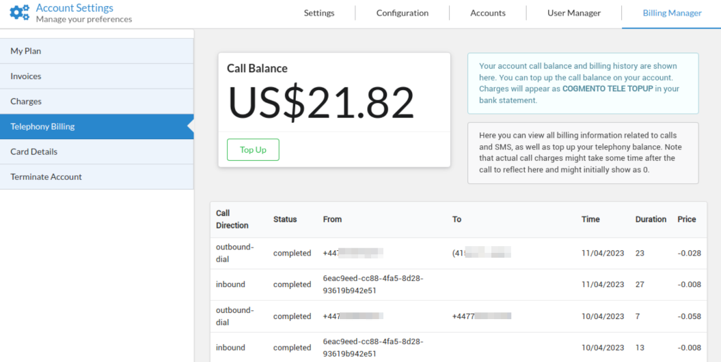Click duration value 7
This screenshot has height=362, width=721.
click(638, 316)
